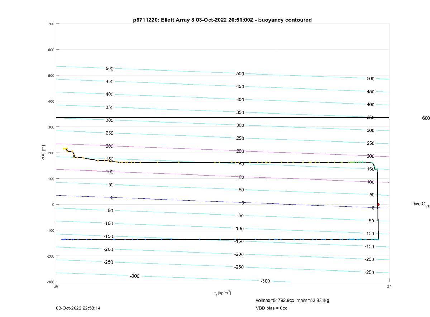
Task: Click the middle '-200' contour label
Action: click(x=239, y=254)
